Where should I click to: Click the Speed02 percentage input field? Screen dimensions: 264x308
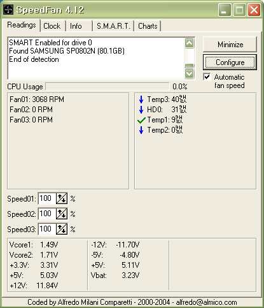[47, 214]
